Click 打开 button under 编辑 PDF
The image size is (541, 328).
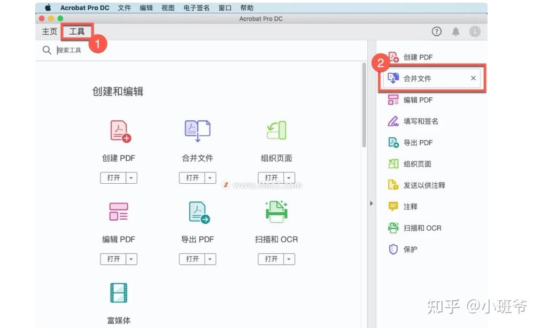(x=113, y=259)
